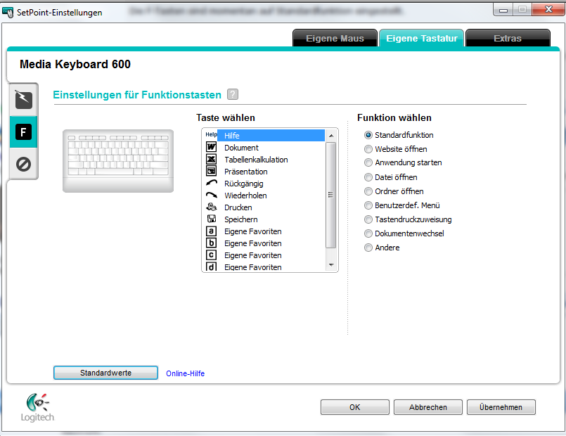Open the Online-Hilfe link
This screenshot has height=436, width=566.
[x=185, y=373]
